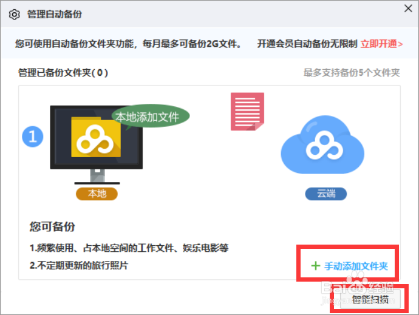419x315 pixels.
Task: Click the red document file icon
Action: pos(247,112)
